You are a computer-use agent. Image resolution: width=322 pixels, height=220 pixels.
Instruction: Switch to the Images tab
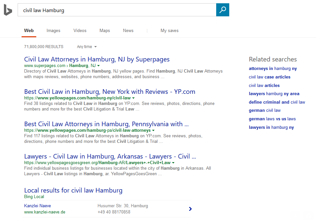pyautogui.click(x=53, y=30)
